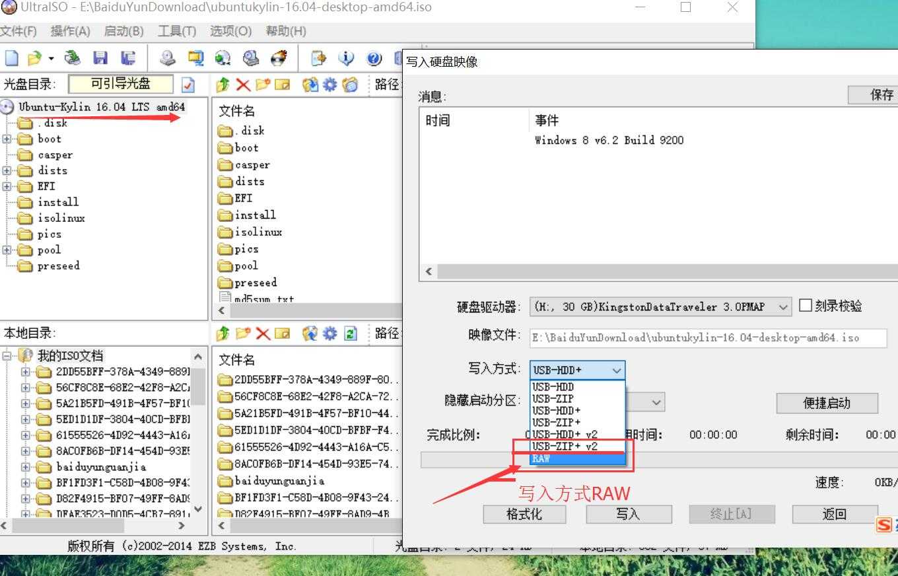Select casper folder in 光盘目录 tree

pyautogui.click(x=55, y=155)
